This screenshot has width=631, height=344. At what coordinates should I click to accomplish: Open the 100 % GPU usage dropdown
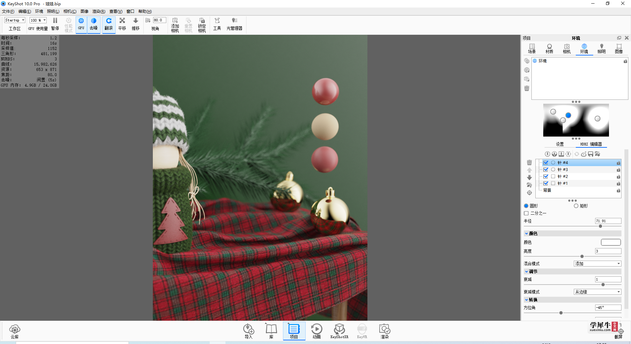[38, 20]
